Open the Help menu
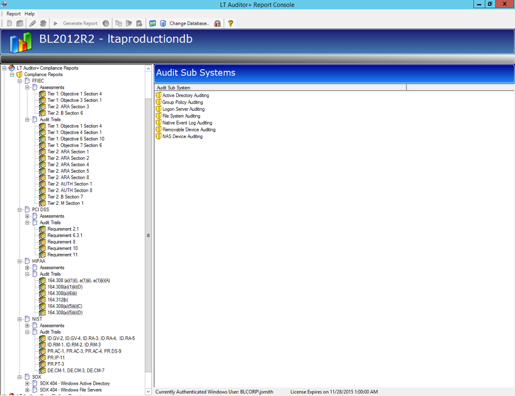This screenshot has height=396, width=515. coord(30,14)
